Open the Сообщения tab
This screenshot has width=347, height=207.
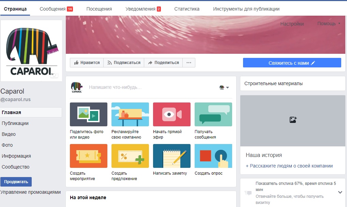coord(56,9)
